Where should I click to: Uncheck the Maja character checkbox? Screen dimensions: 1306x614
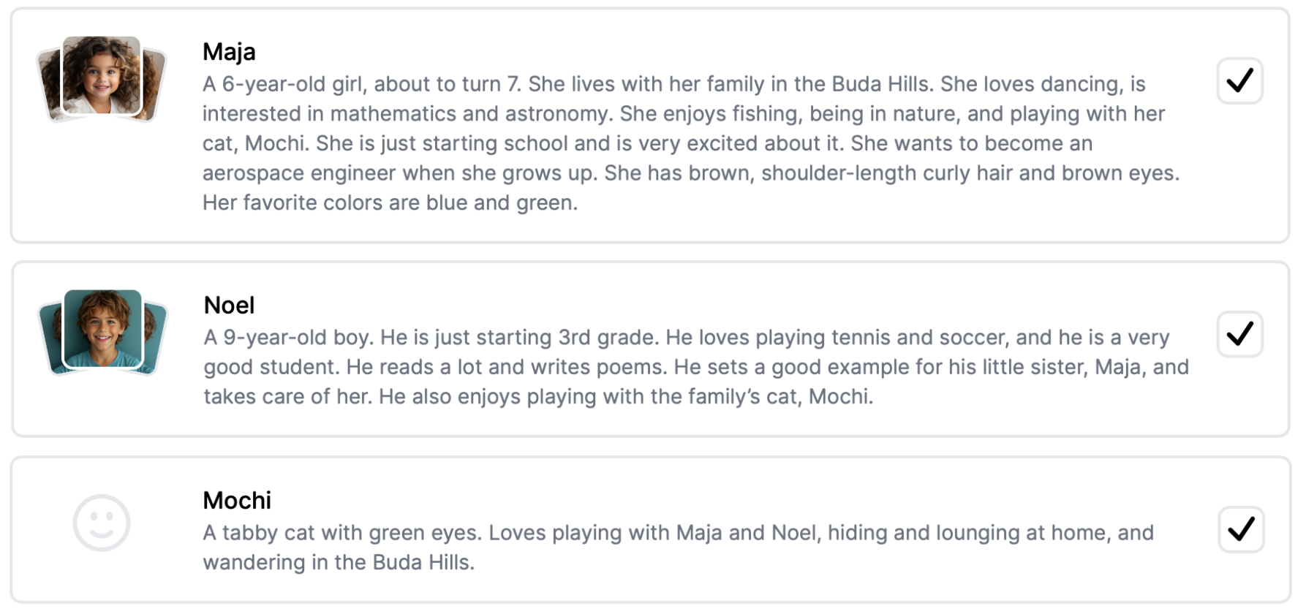[x=1239, y=80]
